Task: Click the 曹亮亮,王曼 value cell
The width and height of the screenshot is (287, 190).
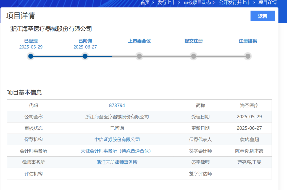Action: pos(249,162)
